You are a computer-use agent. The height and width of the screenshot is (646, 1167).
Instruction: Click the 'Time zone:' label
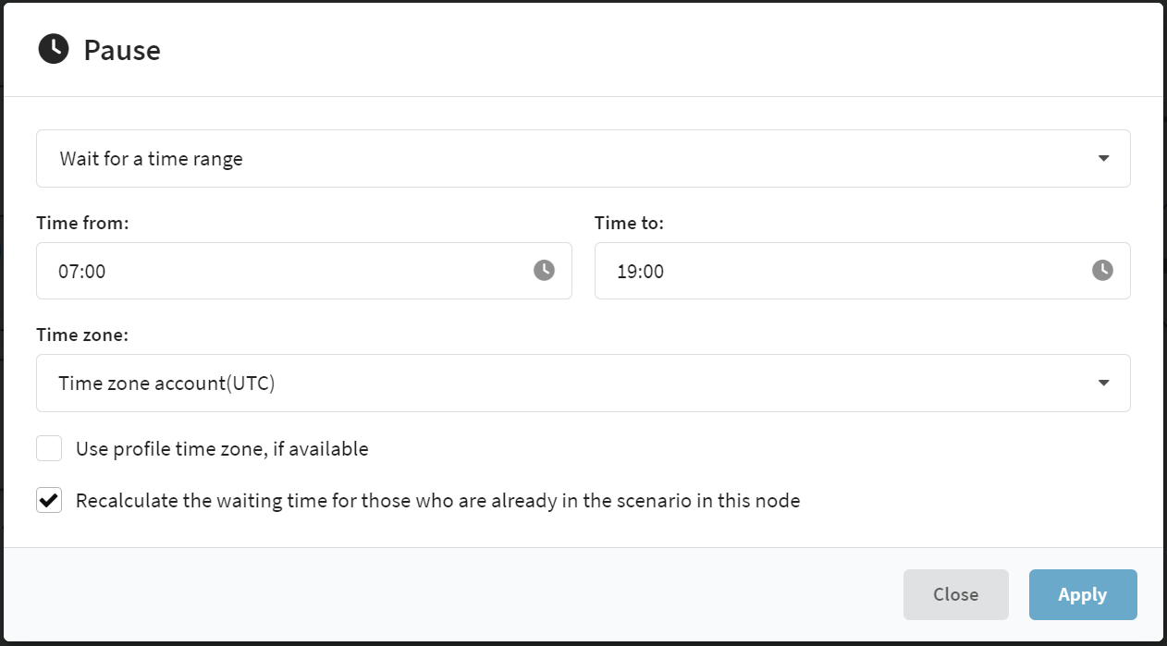(x=82, y=335)
